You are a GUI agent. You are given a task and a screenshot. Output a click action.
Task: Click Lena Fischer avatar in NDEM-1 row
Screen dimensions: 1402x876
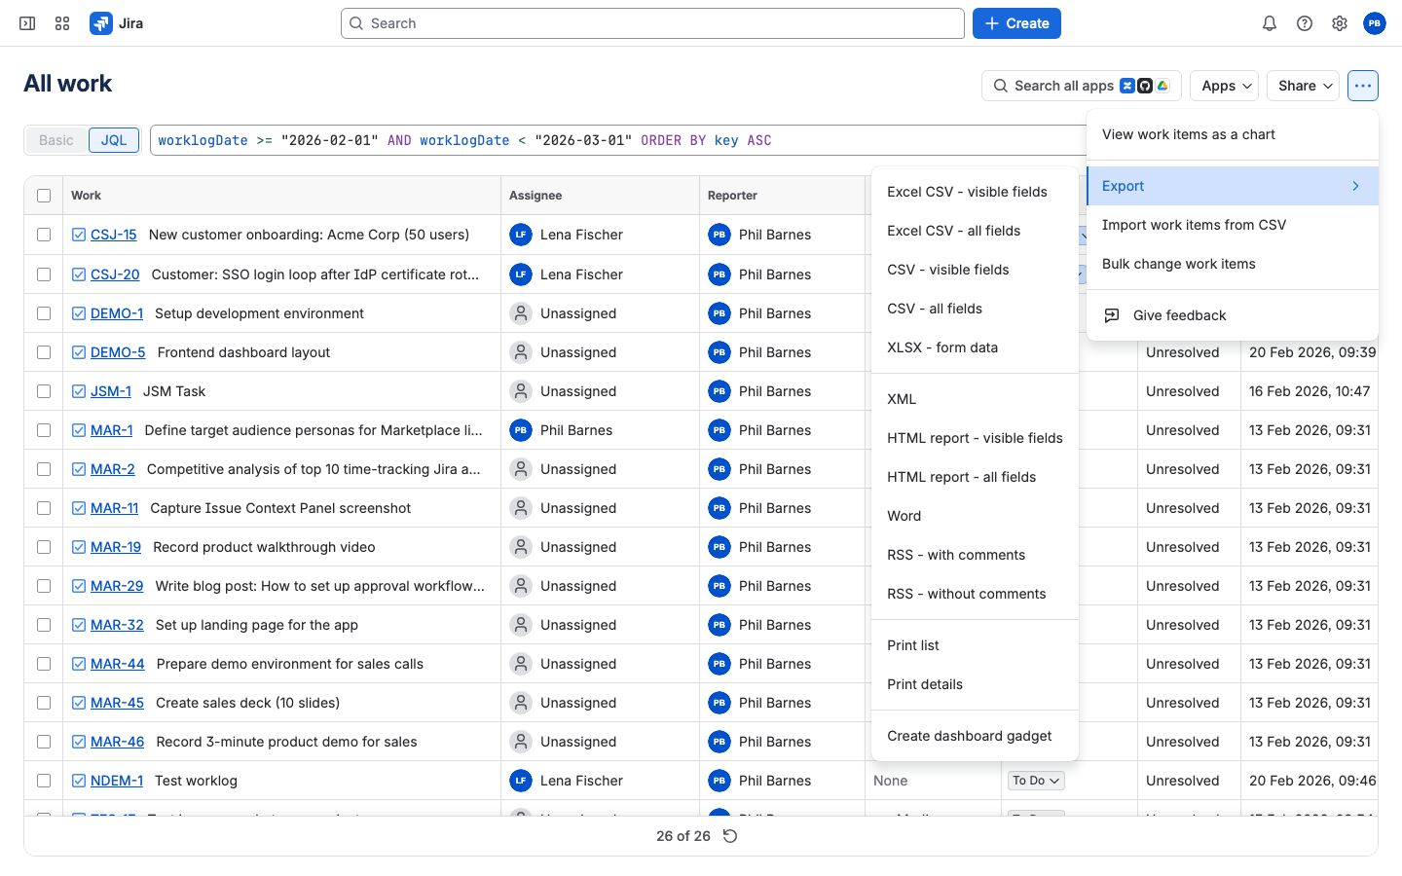point(521,781)
